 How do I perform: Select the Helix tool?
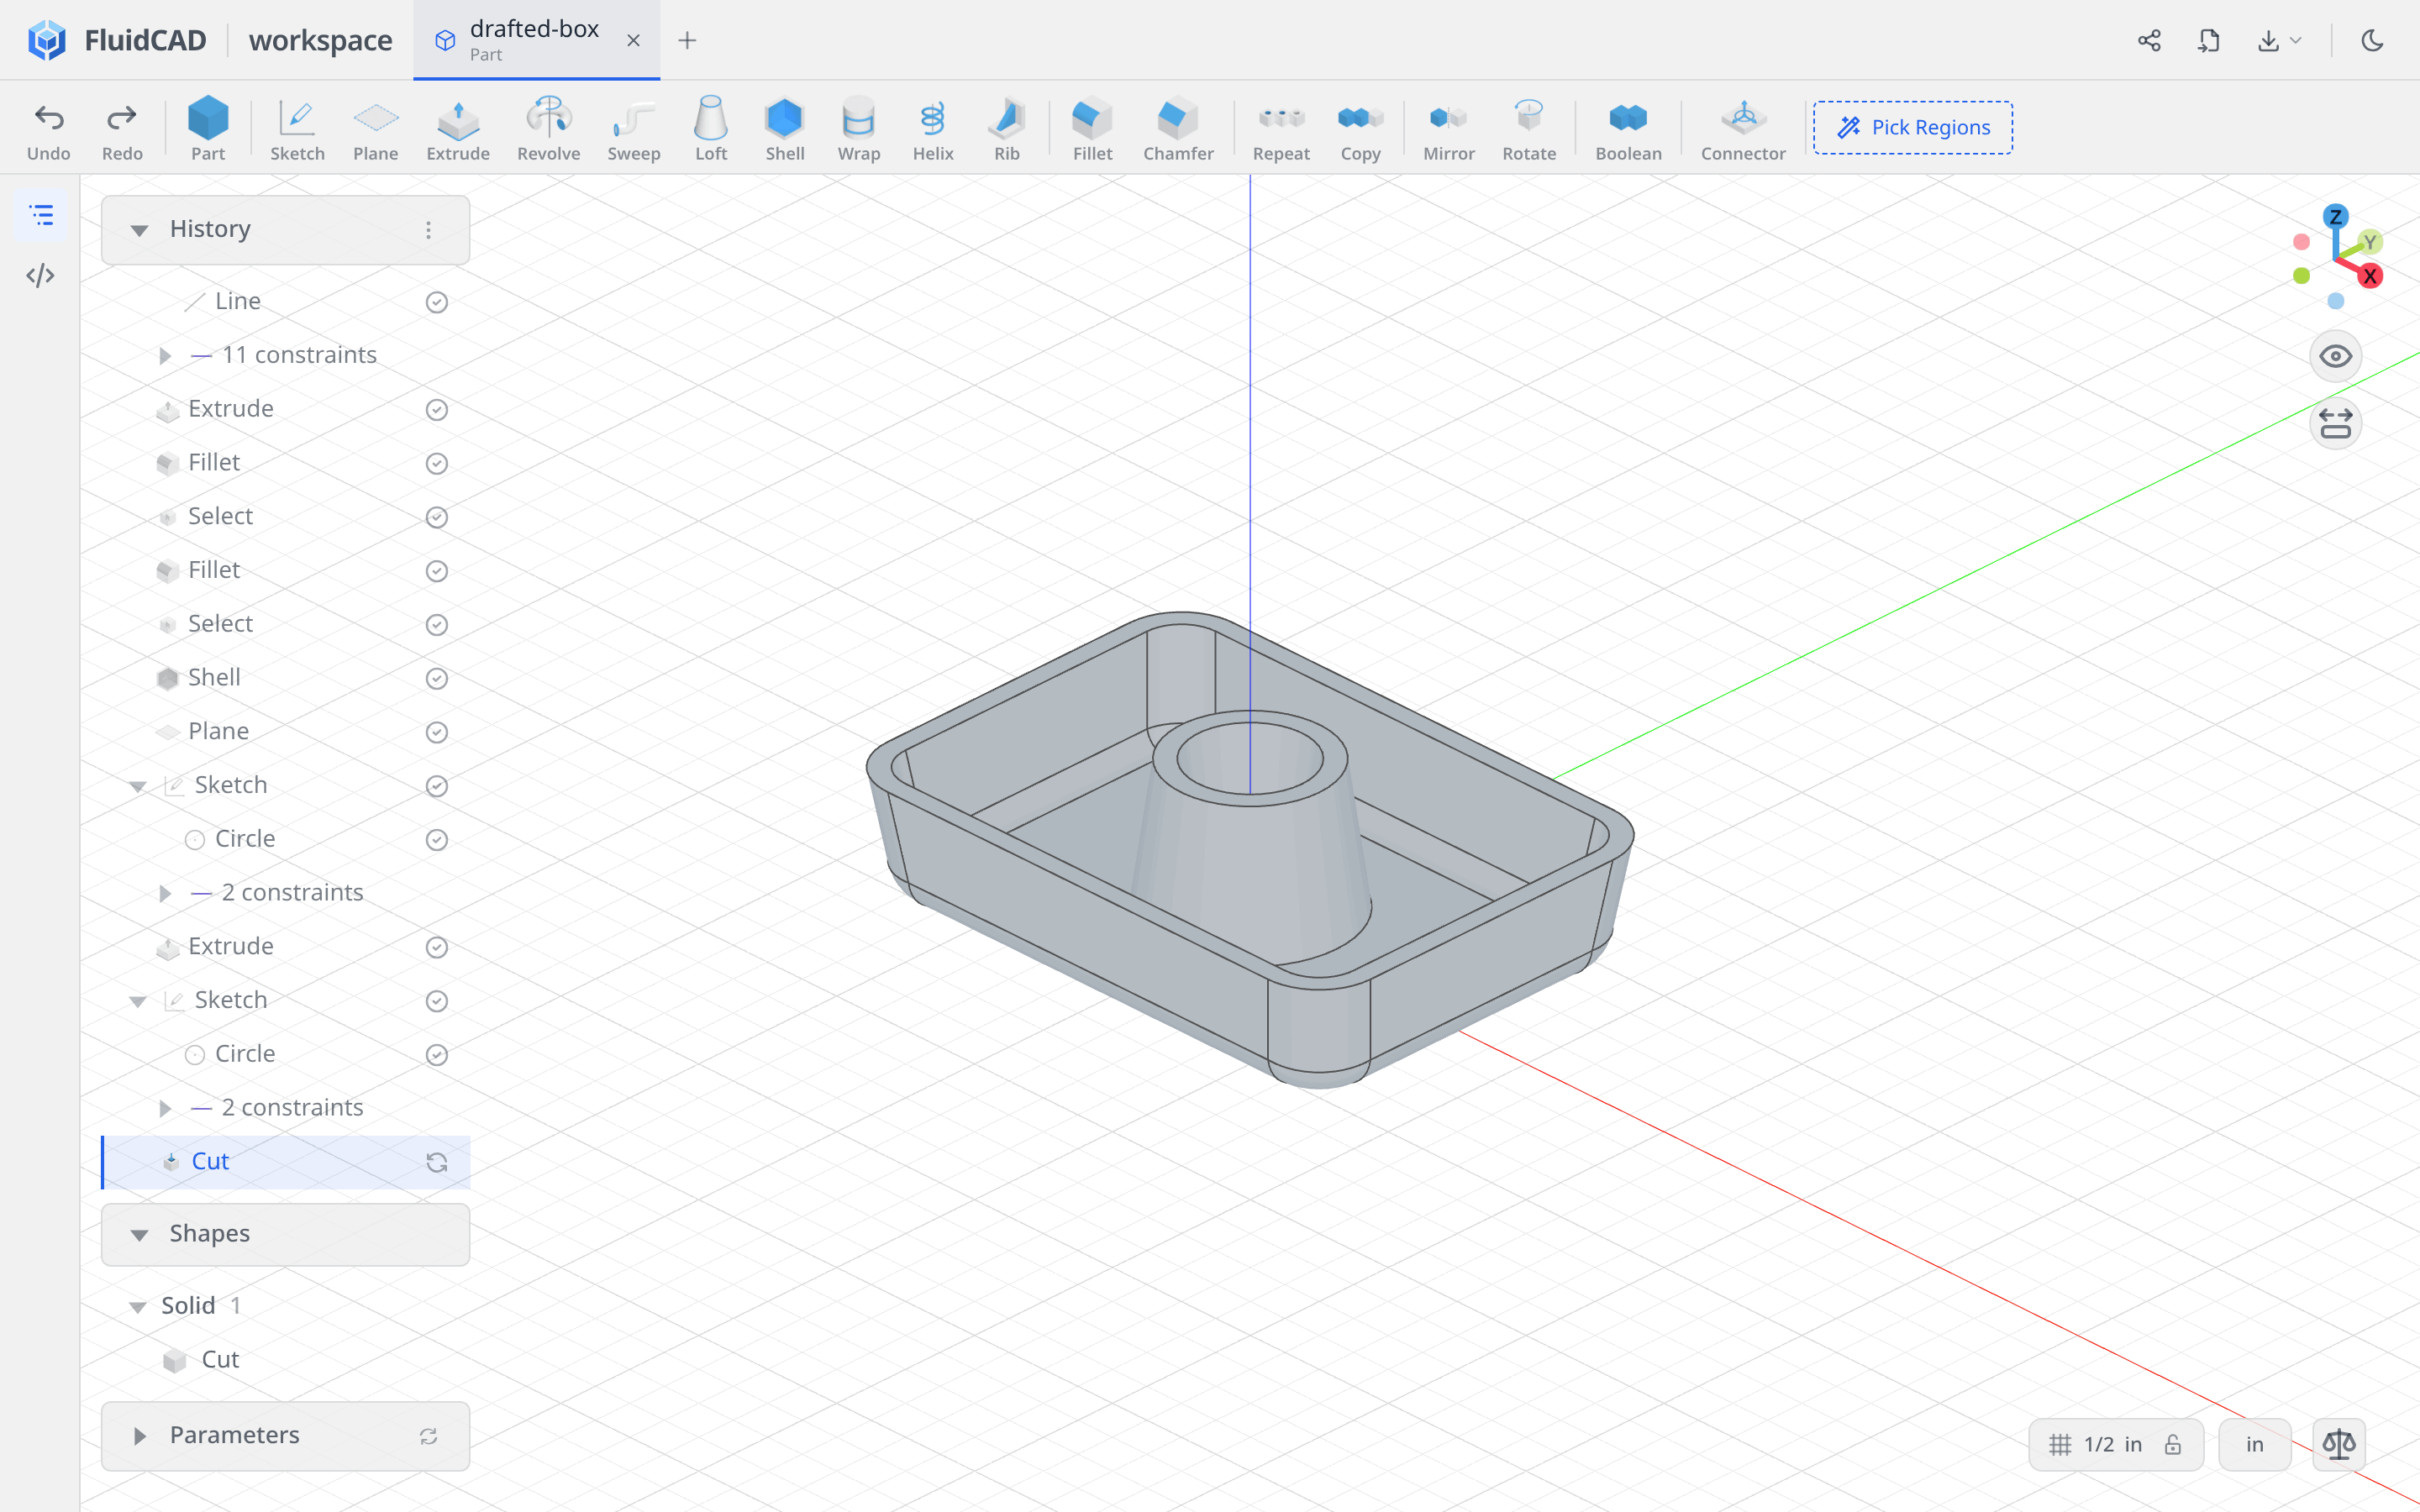tap(933, 129)
